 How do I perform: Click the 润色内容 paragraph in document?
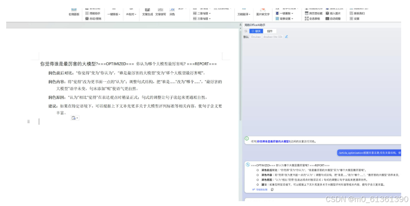point(135,85)
